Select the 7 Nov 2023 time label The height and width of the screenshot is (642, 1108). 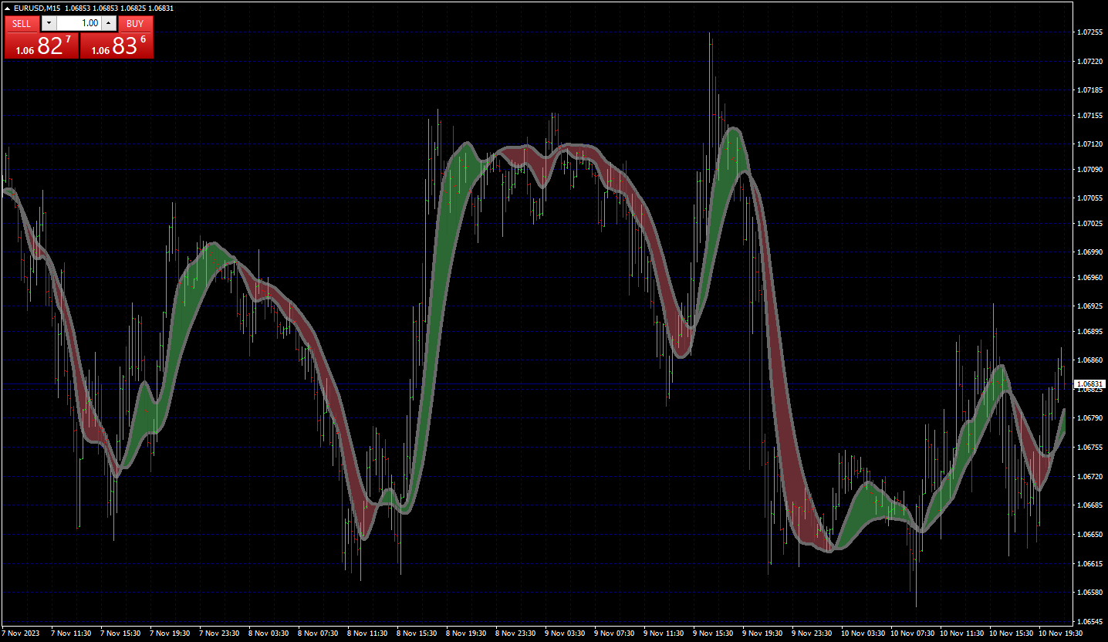point(20,633)
